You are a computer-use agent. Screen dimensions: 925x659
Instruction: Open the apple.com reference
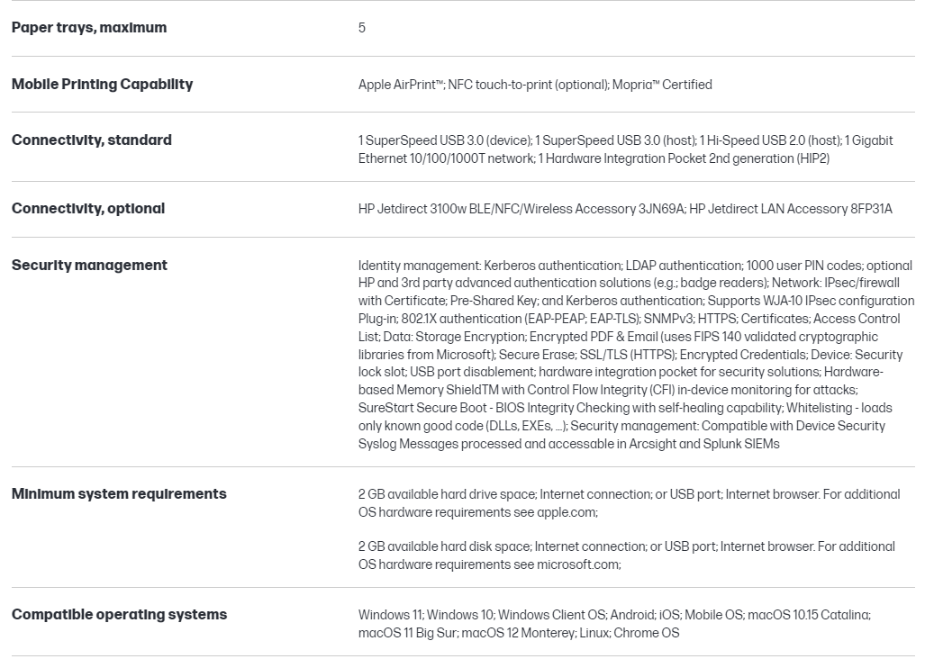coord(567,512)
